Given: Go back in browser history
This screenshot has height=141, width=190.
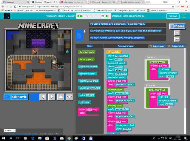Looking at the screenshot, I should (3, 7).
